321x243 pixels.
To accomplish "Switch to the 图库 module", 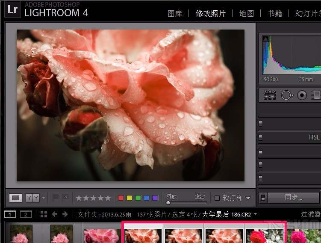I will tap(175, 14).
